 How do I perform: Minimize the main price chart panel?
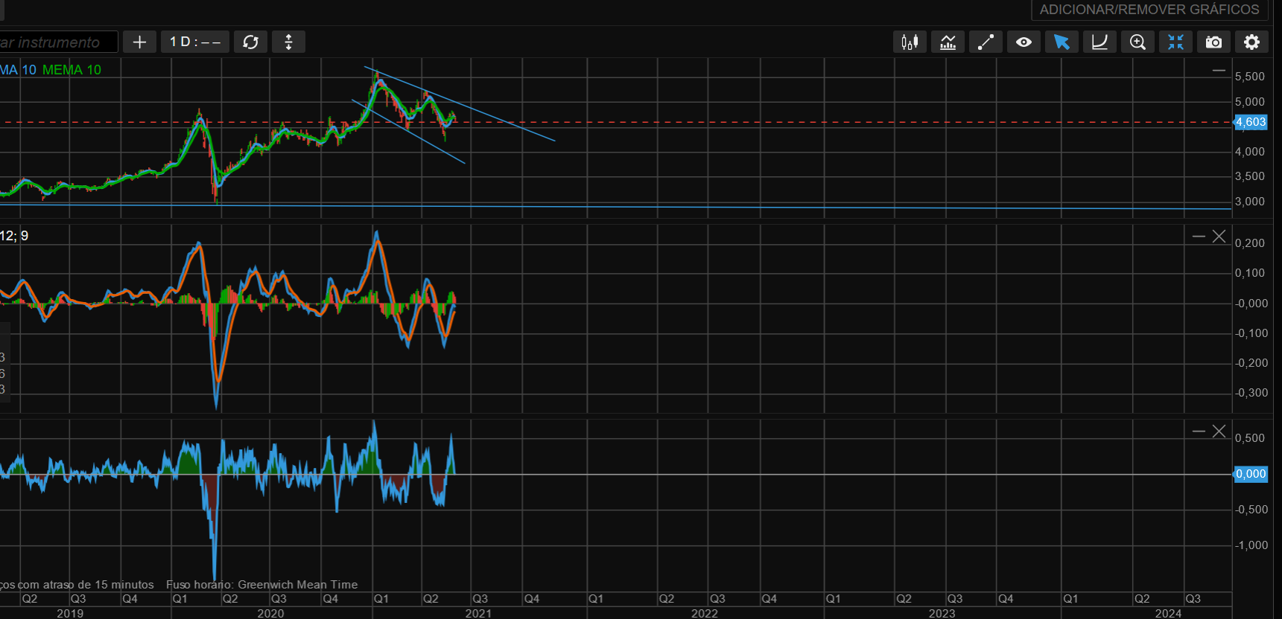coord(1219,71)
